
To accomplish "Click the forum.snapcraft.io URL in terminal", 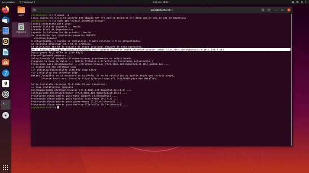I will (x=106, y=78).
